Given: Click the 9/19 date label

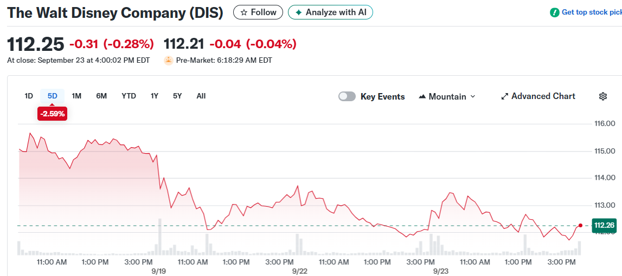Looking at the screenshot, I should click(x=158, y=271).
